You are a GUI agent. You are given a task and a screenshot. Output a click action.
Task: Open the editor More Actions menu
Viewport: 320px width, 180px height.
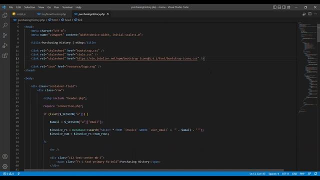point(315,14)
